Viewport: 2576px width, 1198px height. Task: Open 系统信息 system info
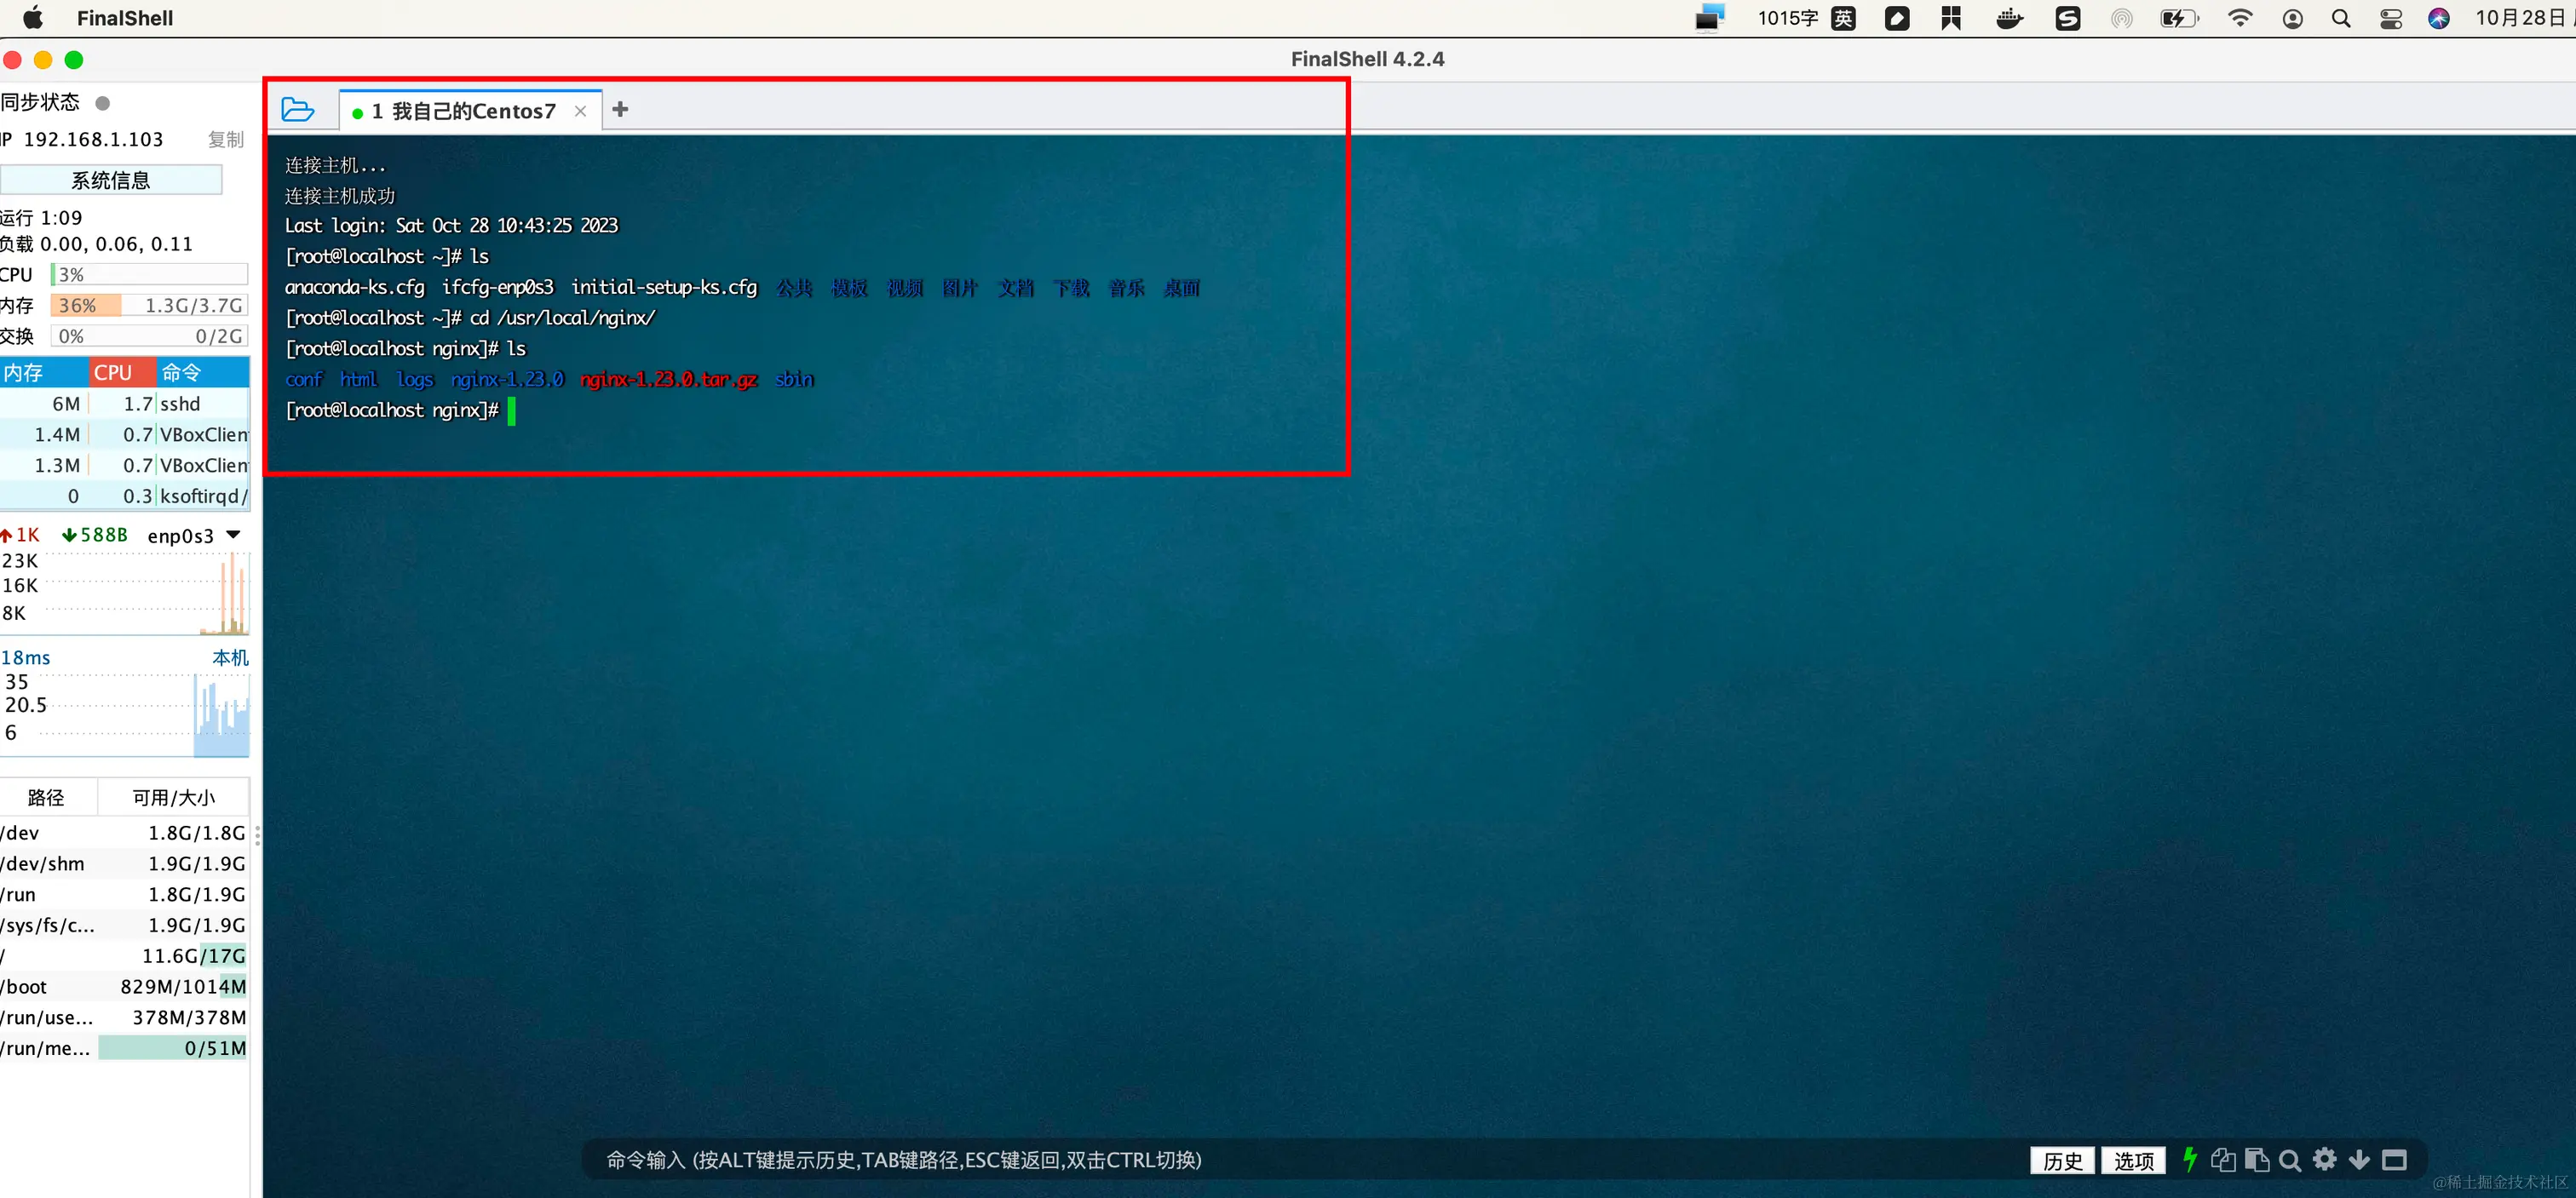(111, 181)
